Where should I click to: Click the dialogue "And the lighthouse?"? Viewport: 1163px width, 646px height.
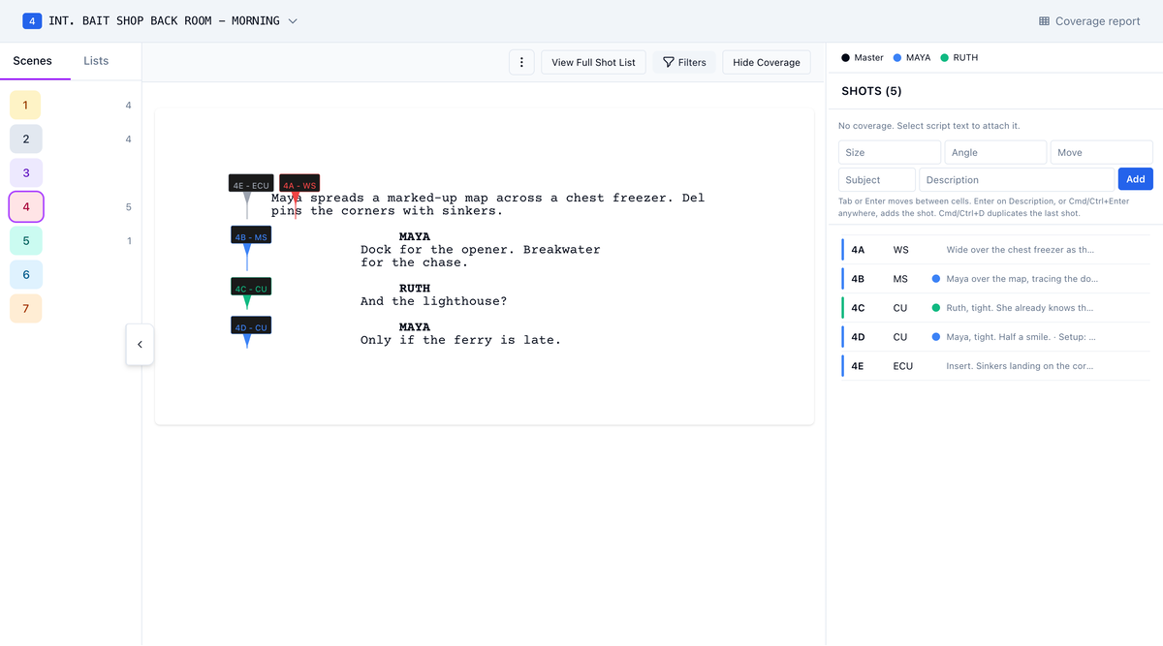[x=433, y=301]
